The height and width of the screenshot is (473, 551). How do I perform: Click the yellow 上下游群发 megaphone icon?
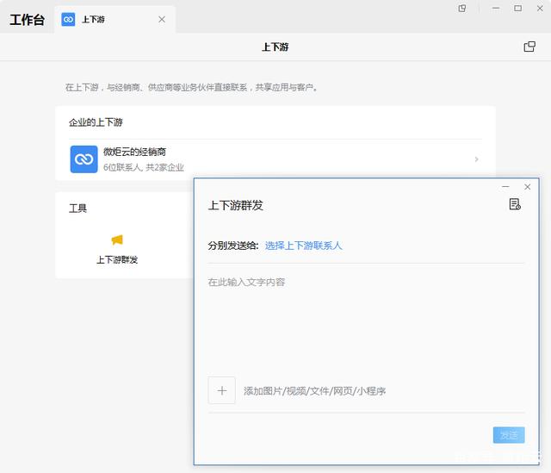coord(117,240)
